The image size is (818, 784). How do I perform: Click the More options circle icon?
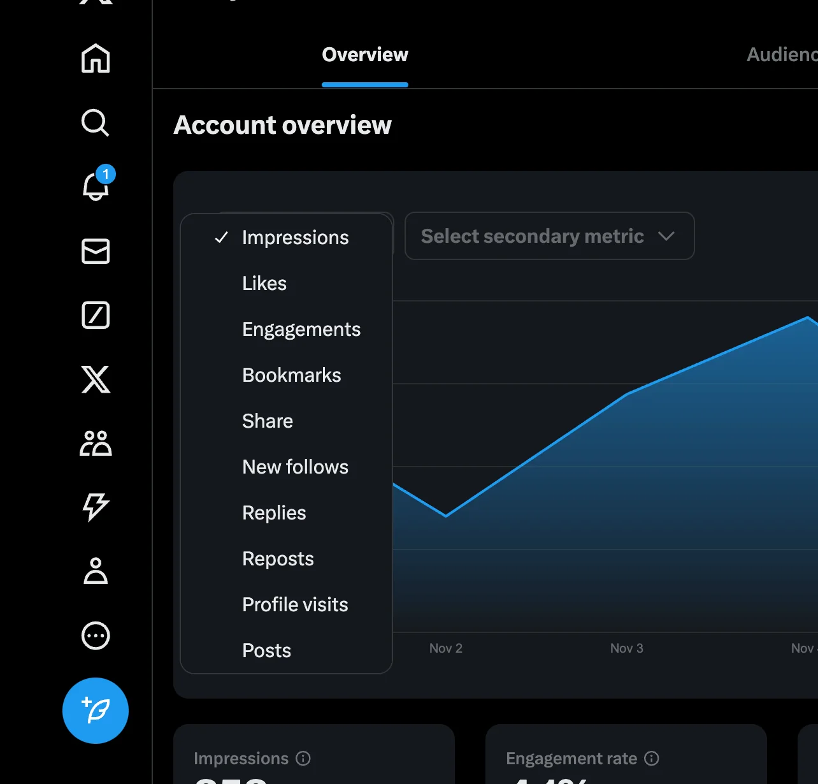click(x=95, y=635)
